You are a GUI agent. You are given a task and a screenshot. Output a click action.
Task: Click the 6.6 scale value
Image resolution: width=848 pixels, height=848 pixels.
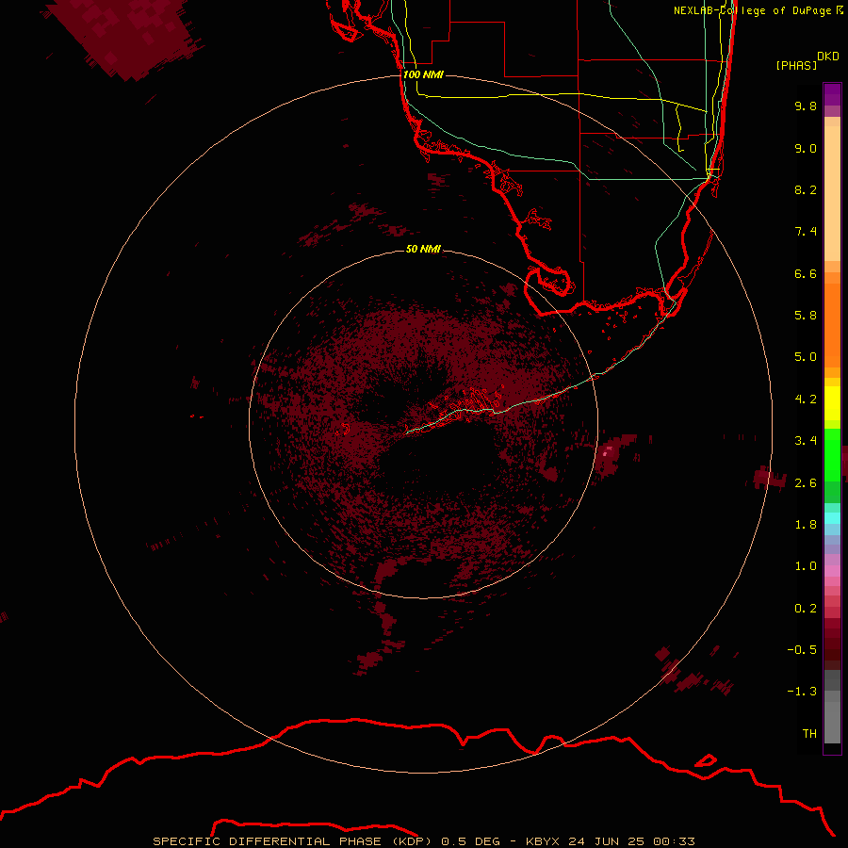[806, 273]
